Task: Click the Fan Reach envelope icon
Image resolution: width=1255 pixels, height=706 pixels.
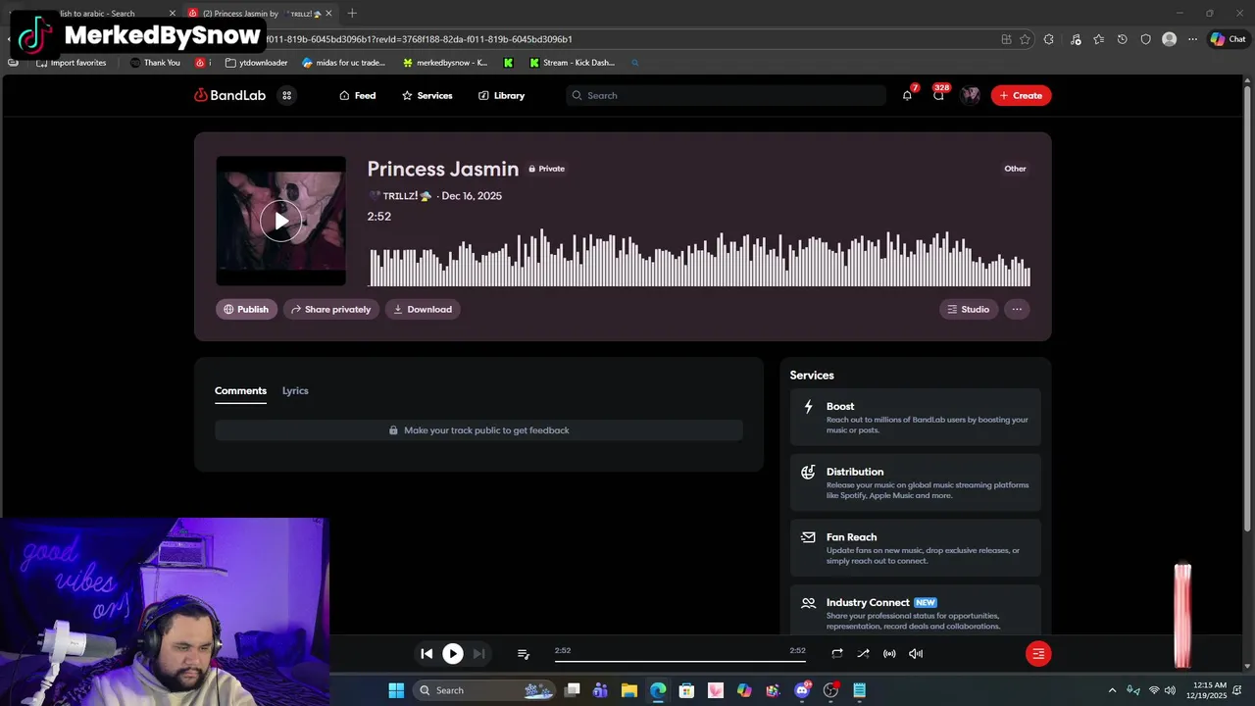Action: click(x=808, y=537)
